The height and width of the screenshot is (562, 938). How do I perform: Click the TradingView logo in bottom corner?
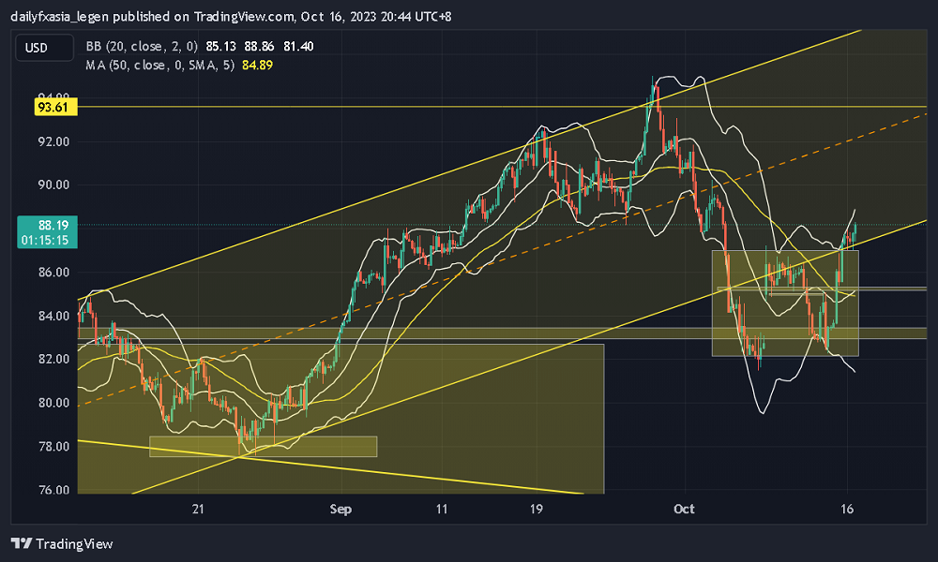pos(62,543)
